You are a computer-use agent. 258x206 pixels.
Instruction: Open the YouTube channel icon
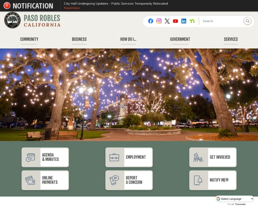coord(175,21)
